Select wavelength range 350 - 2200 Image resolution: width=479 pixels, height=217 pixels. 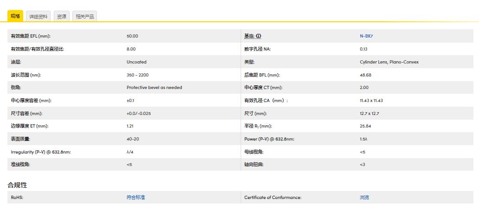point(137,75)
